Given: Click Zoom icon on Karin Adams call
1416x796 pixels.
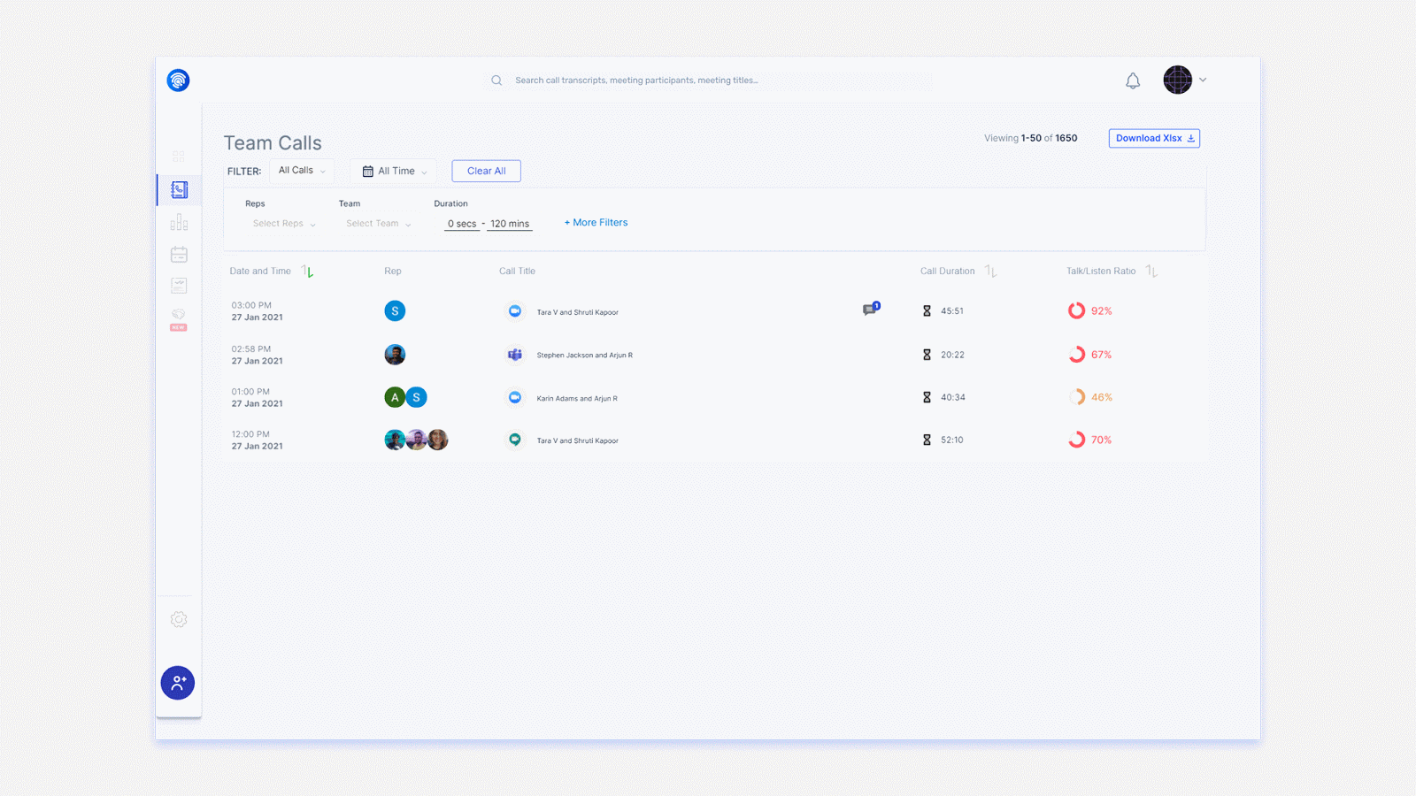Looking at the screenshot, I should click(x=514, y=398).
